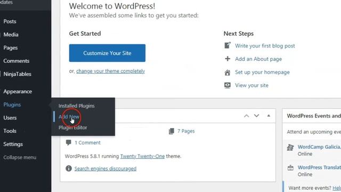Click the pages icon next to 7 Pages
Screen dimensions: 341x192
click(x=172, y=131)
